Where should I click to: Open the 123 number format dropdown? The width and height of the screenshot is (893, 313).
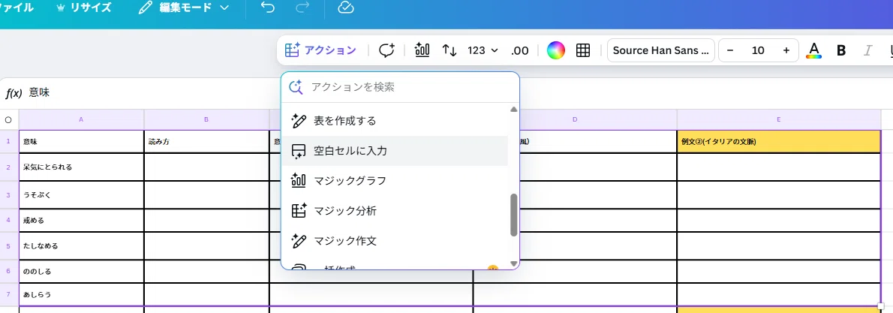coord(483,50)
